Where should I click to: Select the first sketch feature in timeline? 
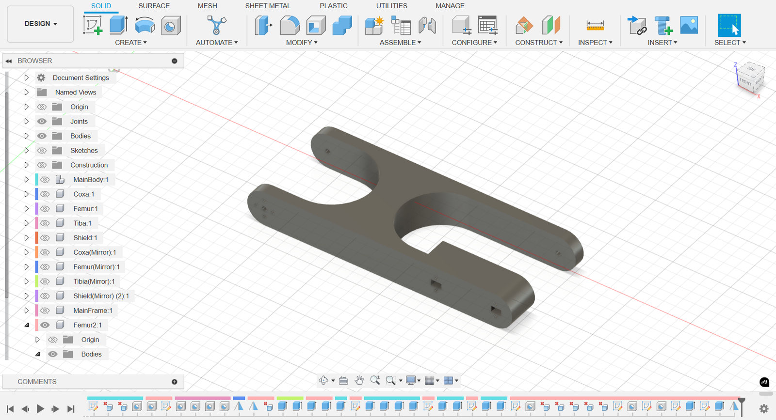(x=93, y=406)
